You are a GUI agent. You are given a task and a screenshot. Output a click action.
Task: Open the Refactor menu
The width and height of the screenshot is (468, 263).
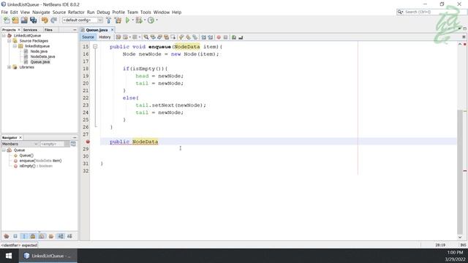point(76,12)
